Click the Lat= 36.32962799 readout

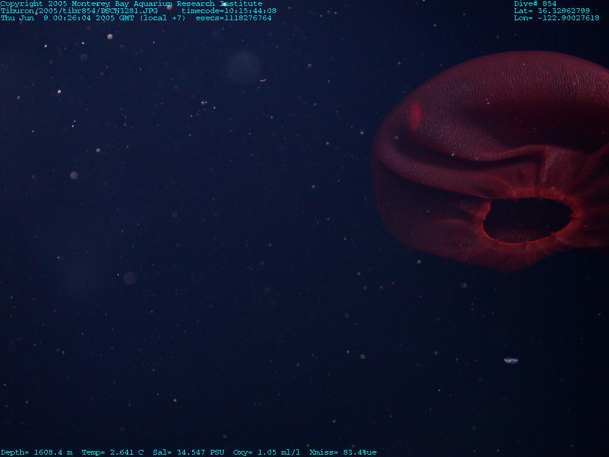[x=552, y=11]
